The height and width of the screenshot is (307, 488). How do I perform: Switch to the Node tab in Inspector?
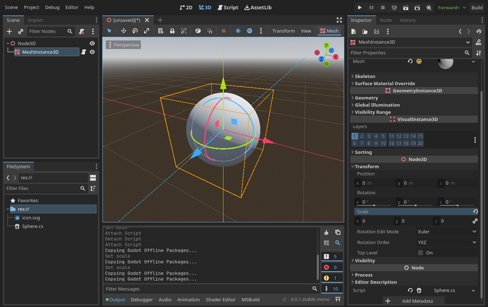coord(386,20)
